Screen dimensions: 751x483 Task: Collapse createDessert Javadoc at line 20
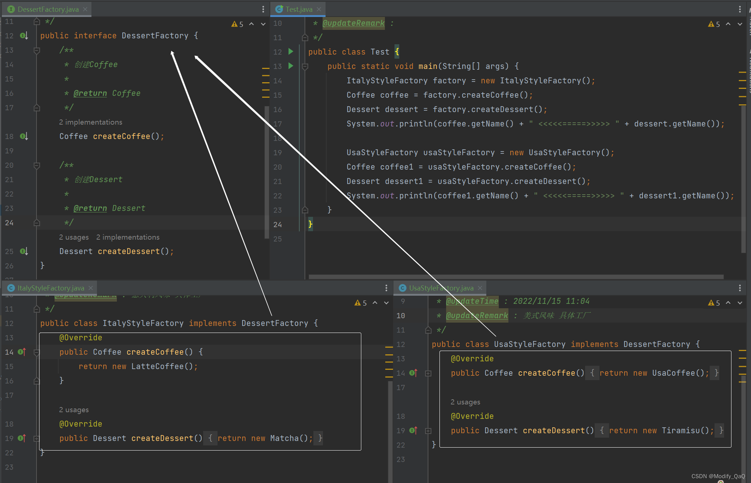36,165
